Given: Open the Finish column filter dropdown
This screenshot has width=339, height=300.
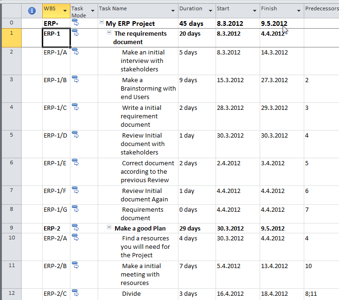Looking at the screenshot, I should pyautogui.click(x=299, y=11).
